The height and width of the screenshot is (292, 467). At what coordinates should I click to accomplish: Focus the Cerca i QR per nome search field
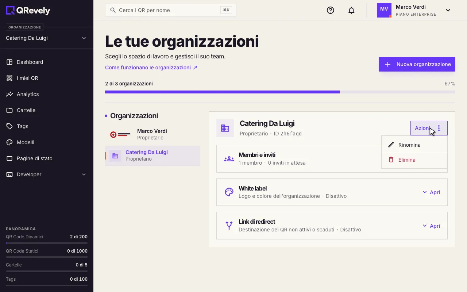point(170,10)
